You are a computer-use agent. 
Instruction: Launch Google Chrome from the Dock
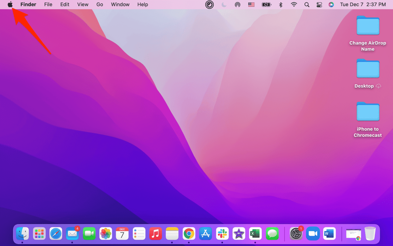point(189,234)
